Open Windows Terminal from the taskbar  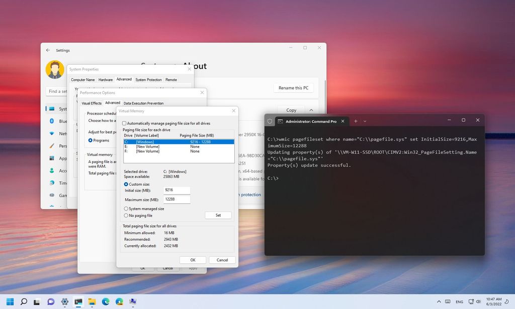(x=78, y=302)
